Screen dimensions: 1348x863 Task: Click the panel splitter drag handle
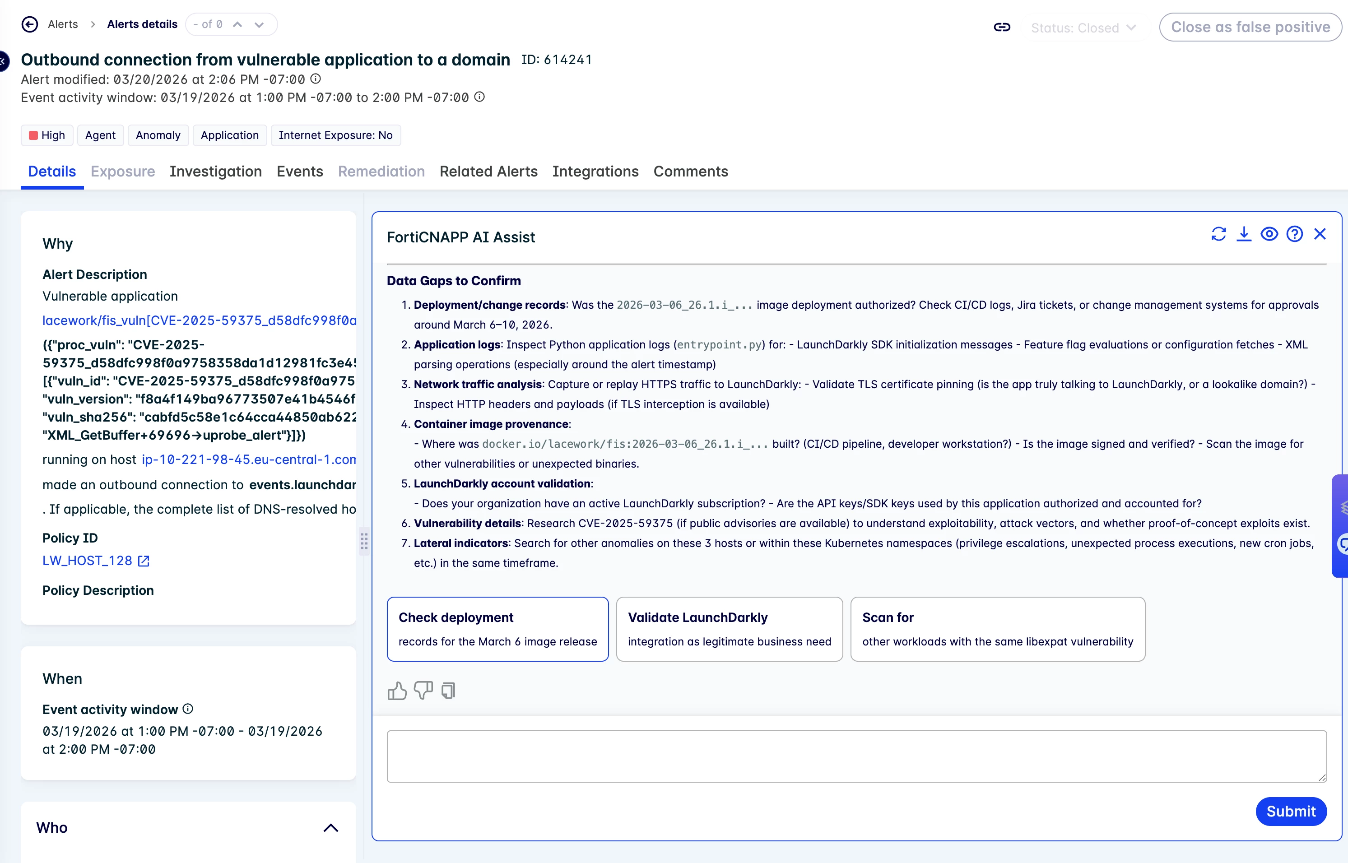click(364, 542)
